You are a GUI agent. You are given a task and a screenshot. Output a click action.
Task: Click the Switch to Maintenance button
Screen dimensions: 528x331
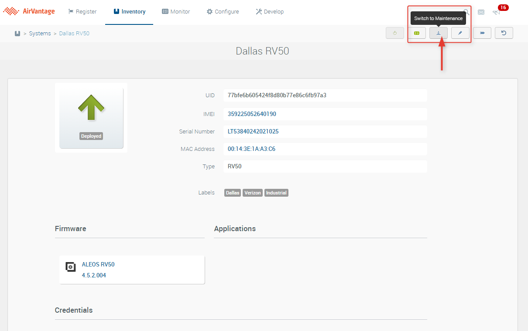coord(438,33)
